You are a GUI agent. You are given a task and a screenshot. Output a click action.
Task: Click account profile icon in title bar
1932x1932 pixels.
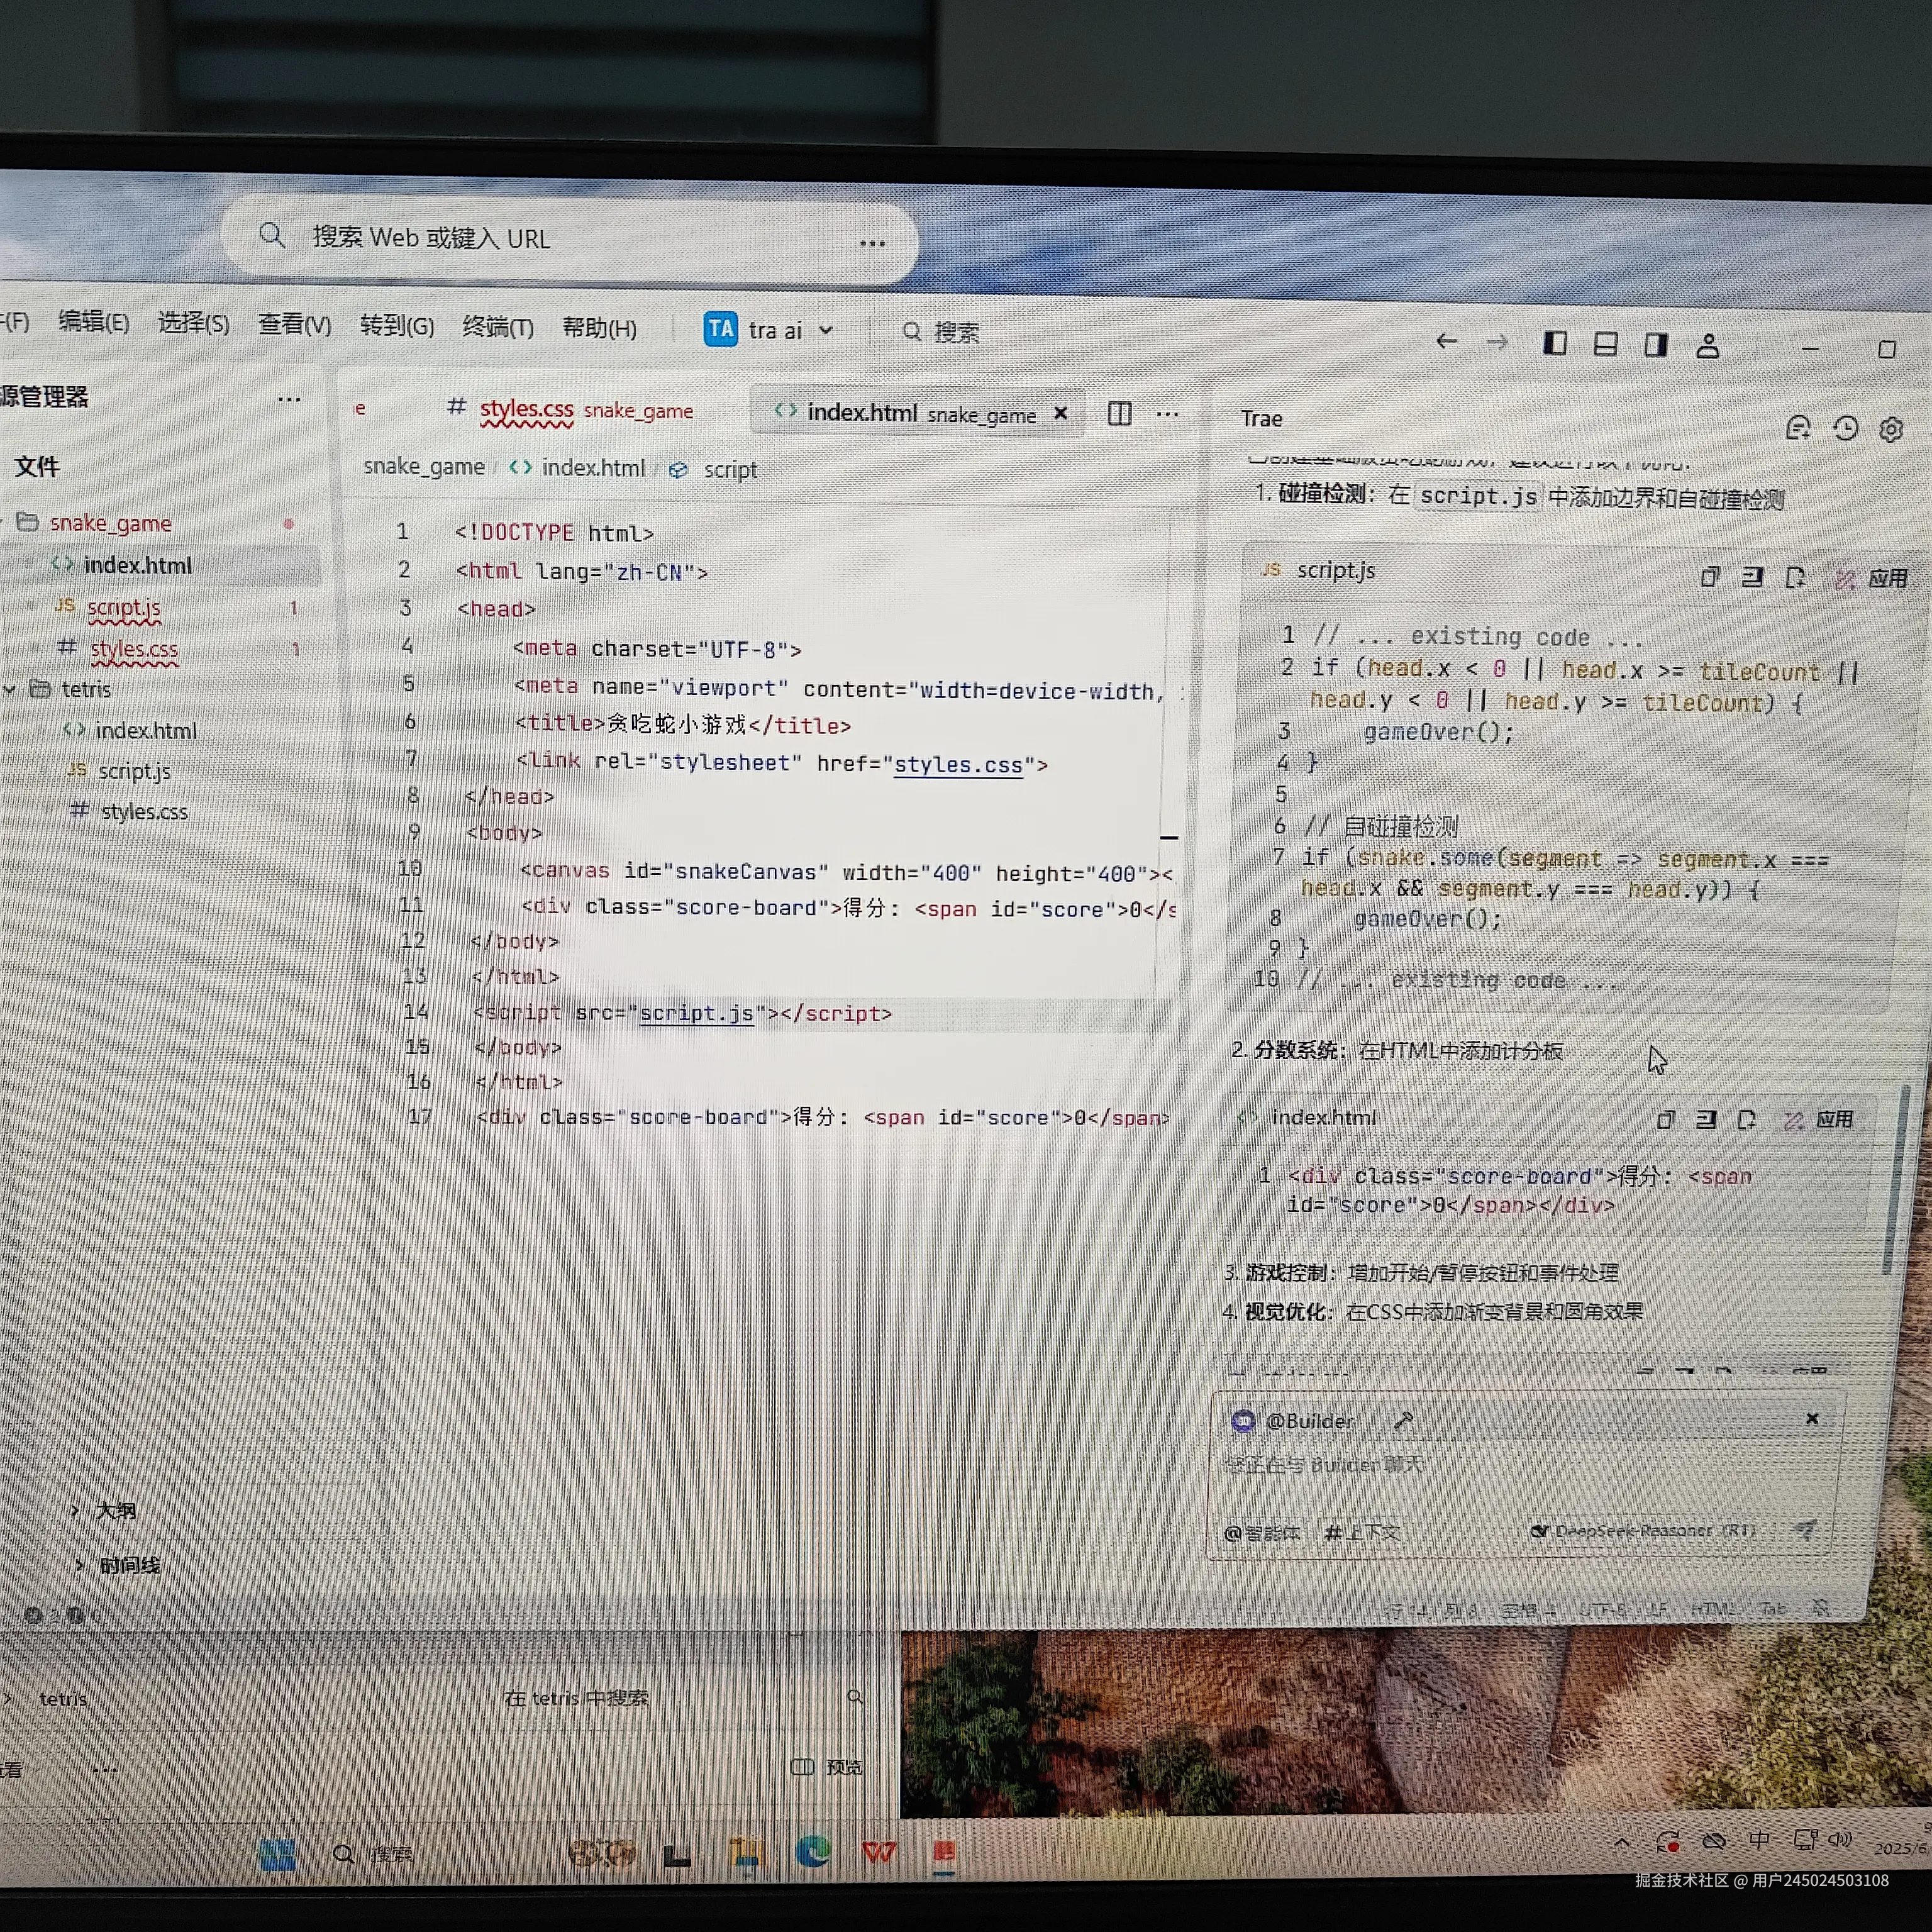1707,346
